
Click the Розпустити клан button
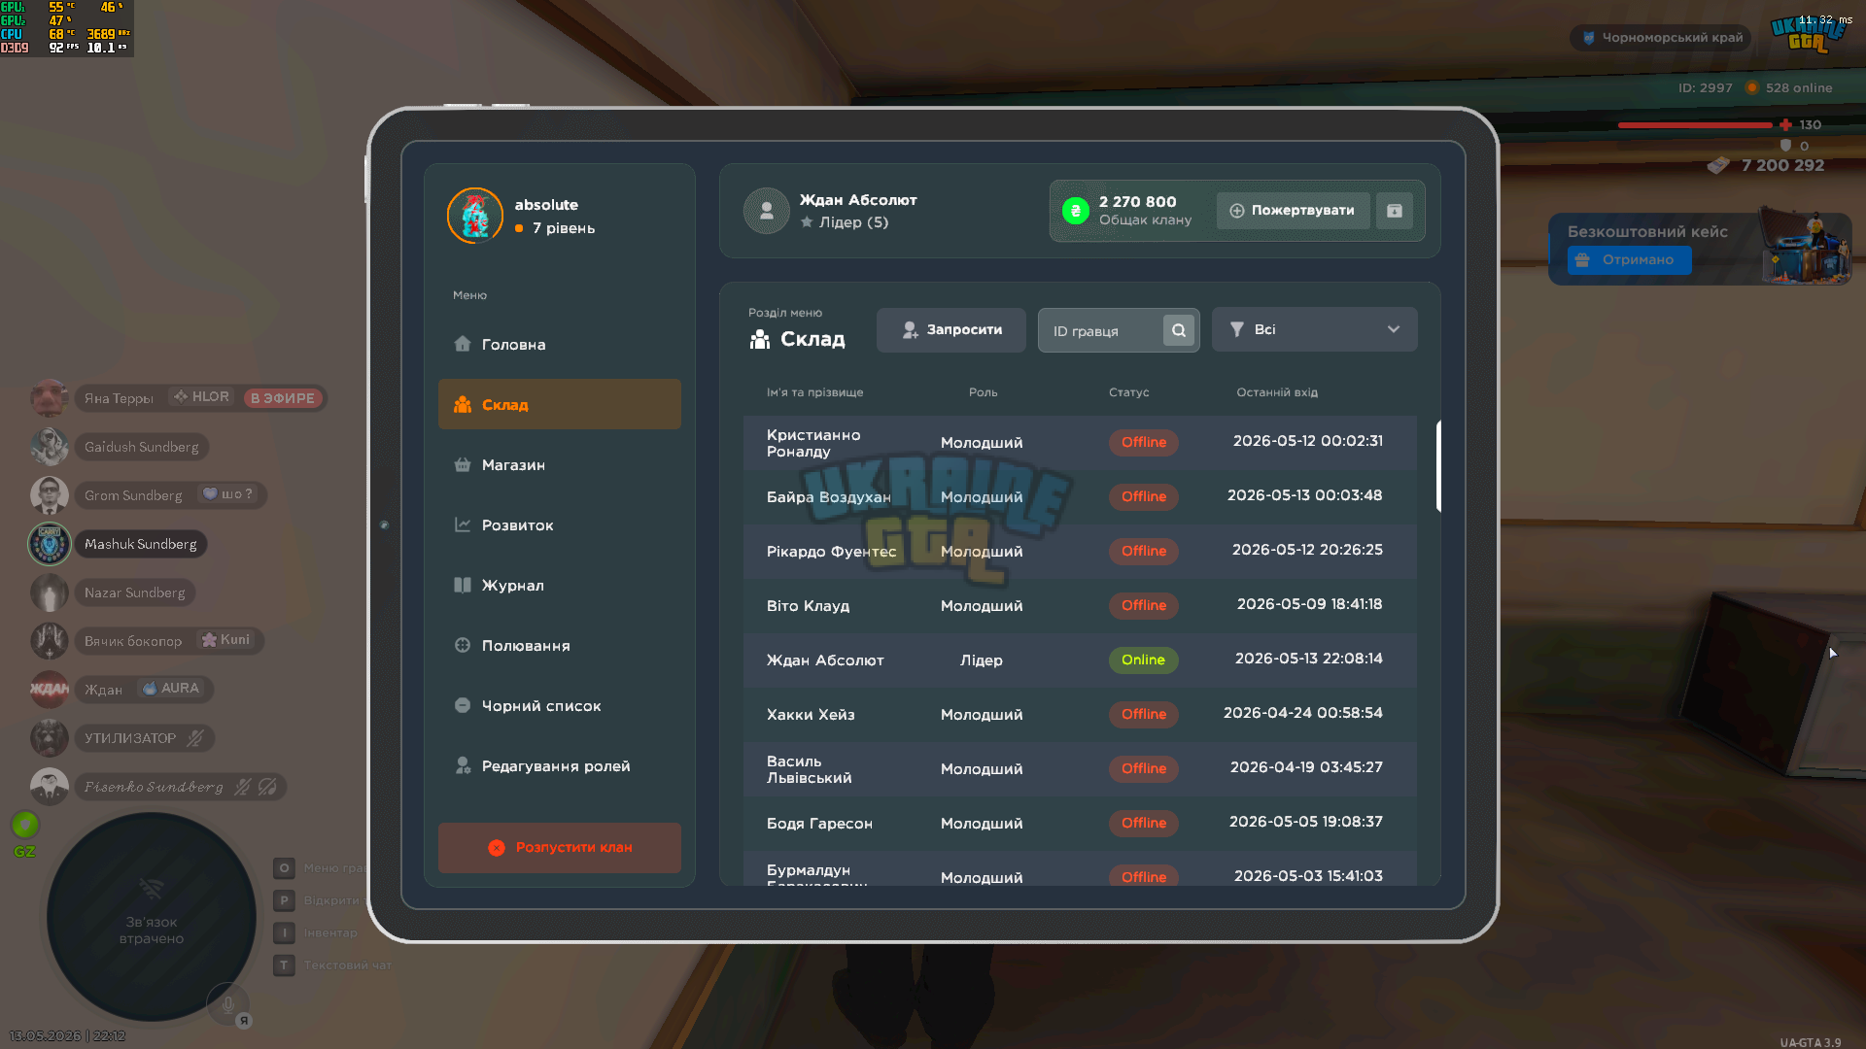pyautogui.click(x=559, y=847)
